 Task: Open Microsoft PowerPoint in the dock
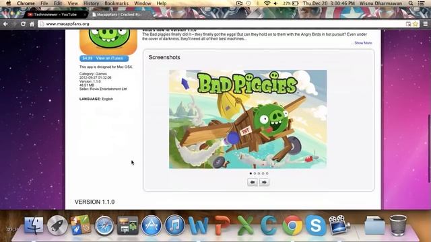[x=222, y=226]
